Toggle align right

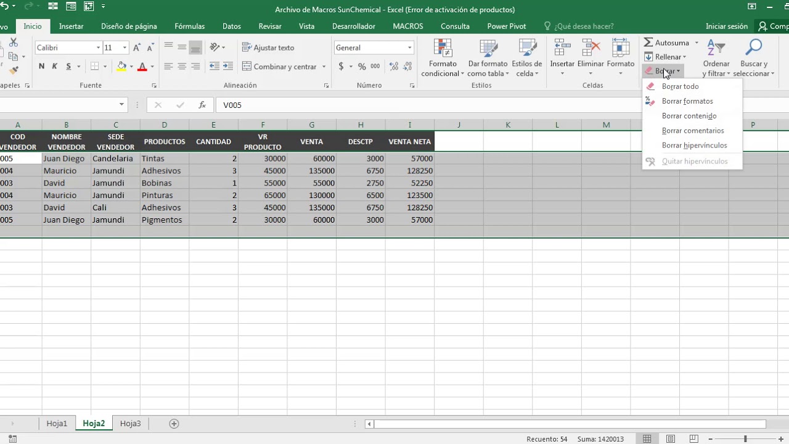pyautogui.click(x=195, y=66)
